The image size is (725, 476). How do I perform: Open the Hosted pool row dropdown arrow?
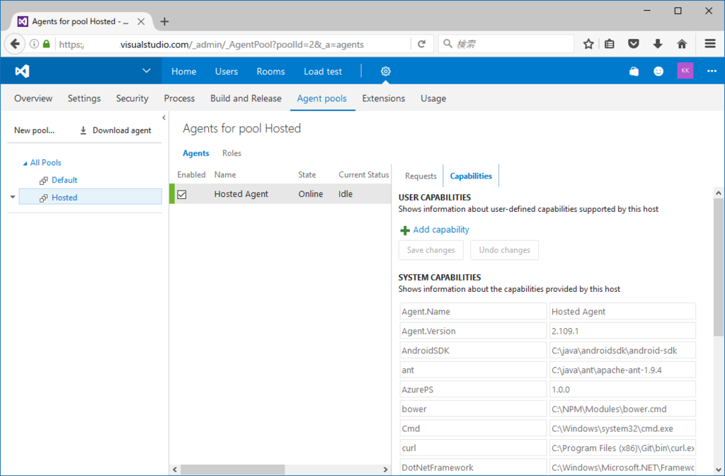[x=13, y=197]
